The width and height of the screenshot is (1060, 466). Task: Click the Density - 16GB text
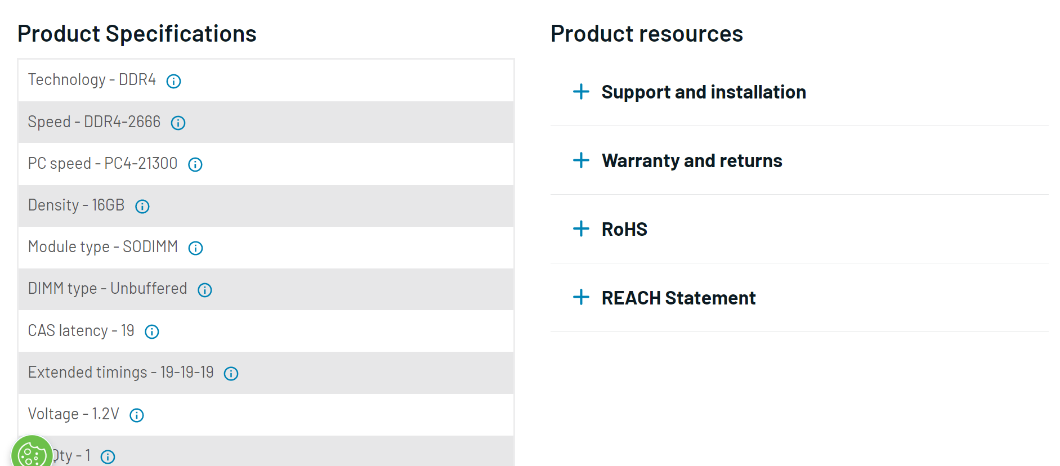(76, 205)
